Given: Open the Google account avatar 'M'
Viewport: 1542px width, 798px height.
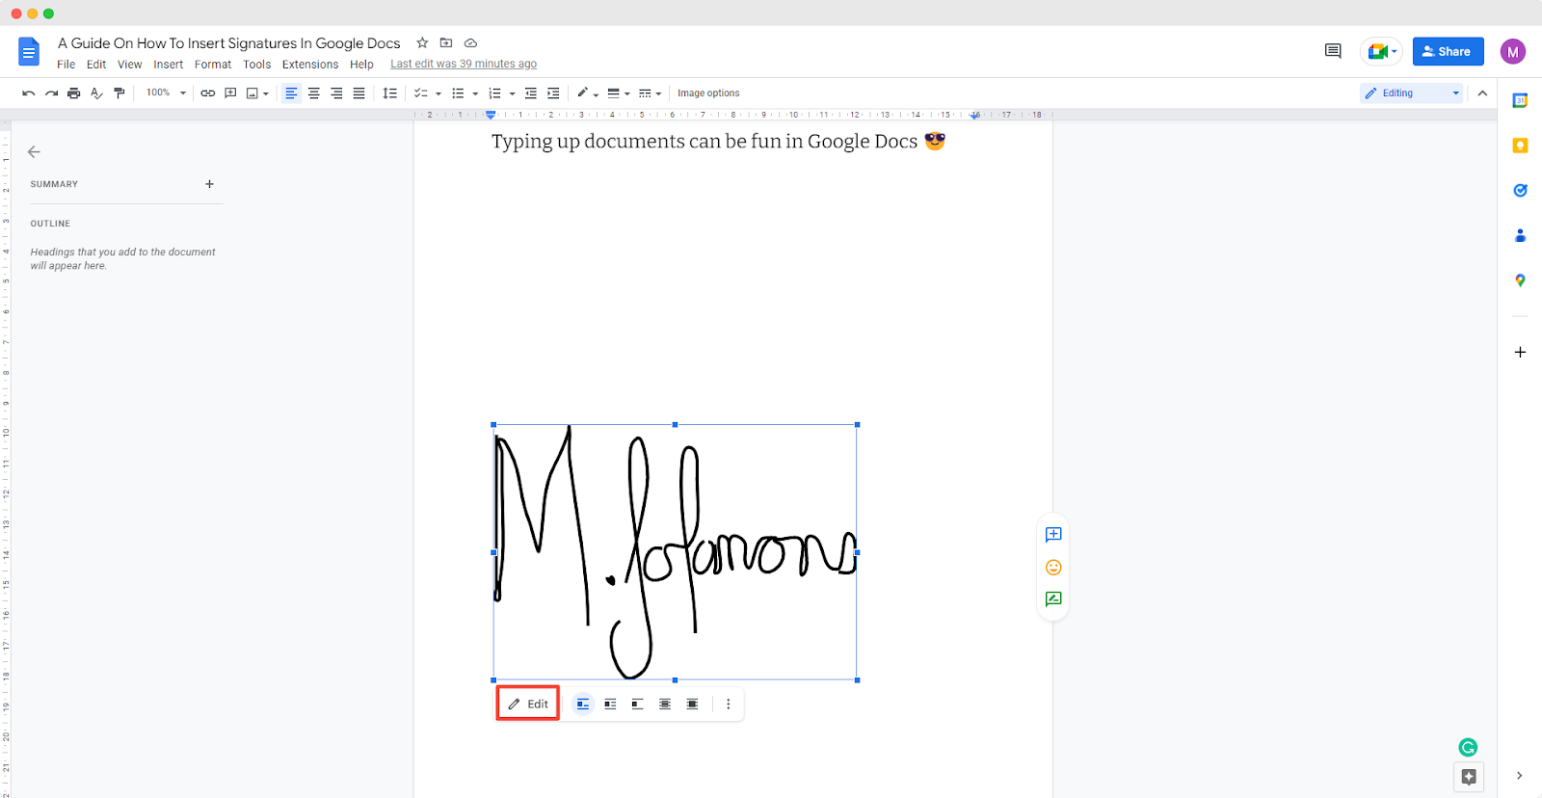Looking at the screenshot, I should pyautogui.click(x=1513, y=51).
